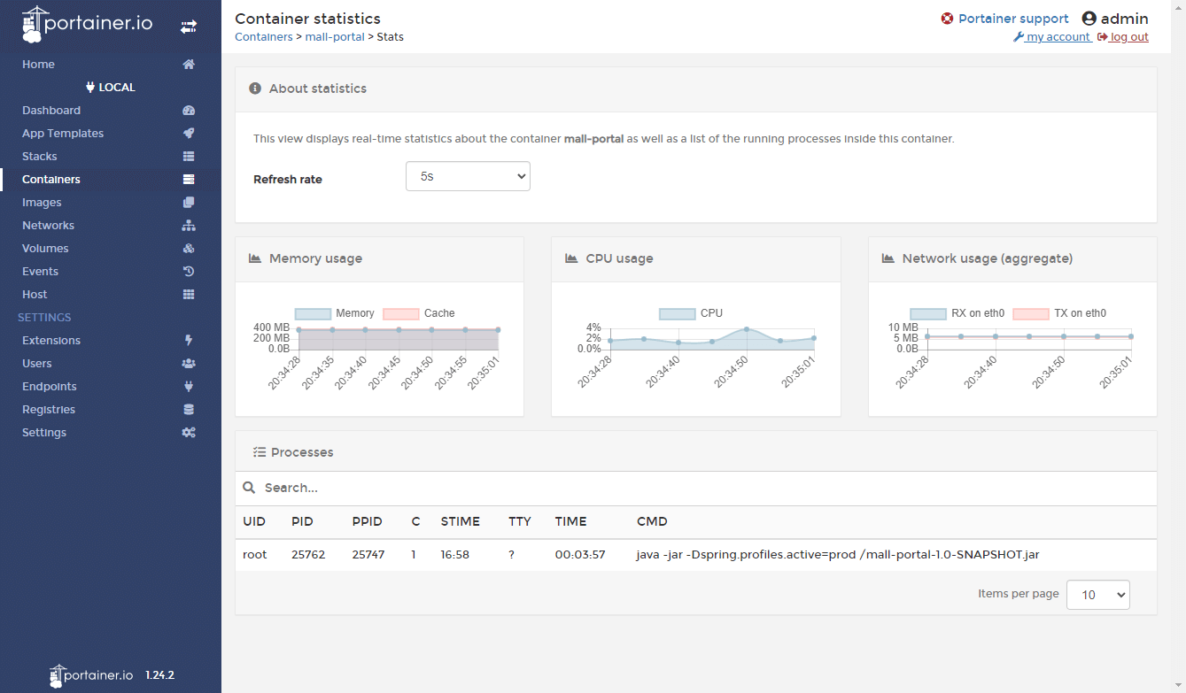Click the Endpoints plug icon
The image size is (1186, 693).
[x=188, y=387]
